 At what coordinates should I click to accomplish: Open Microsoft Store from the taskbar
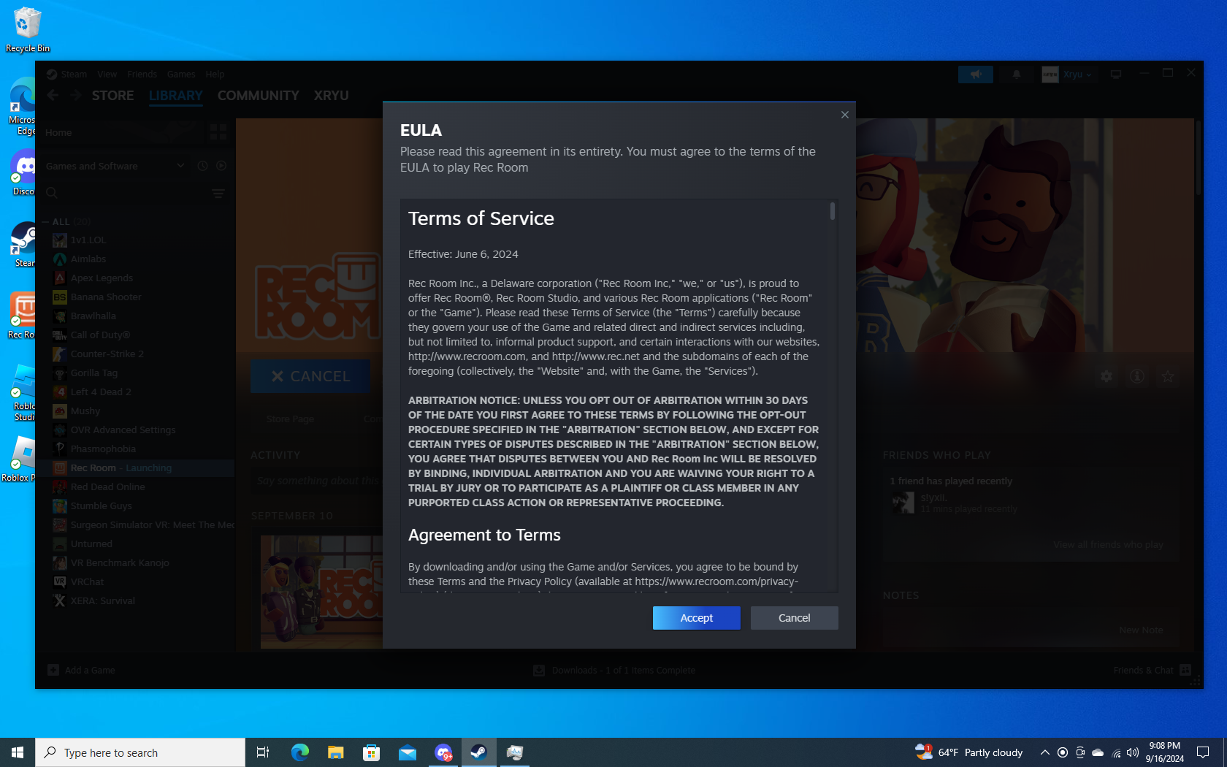[x=371, y=752]
